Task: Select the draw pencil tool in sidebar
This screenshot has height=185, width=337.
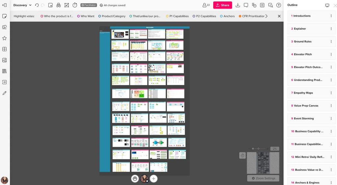Action: tap(5, 93)
